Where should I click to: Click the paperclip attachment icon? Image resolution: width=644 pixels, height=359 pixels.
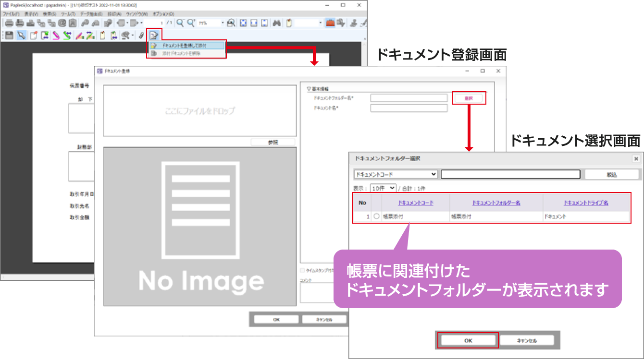click(141, 35)
